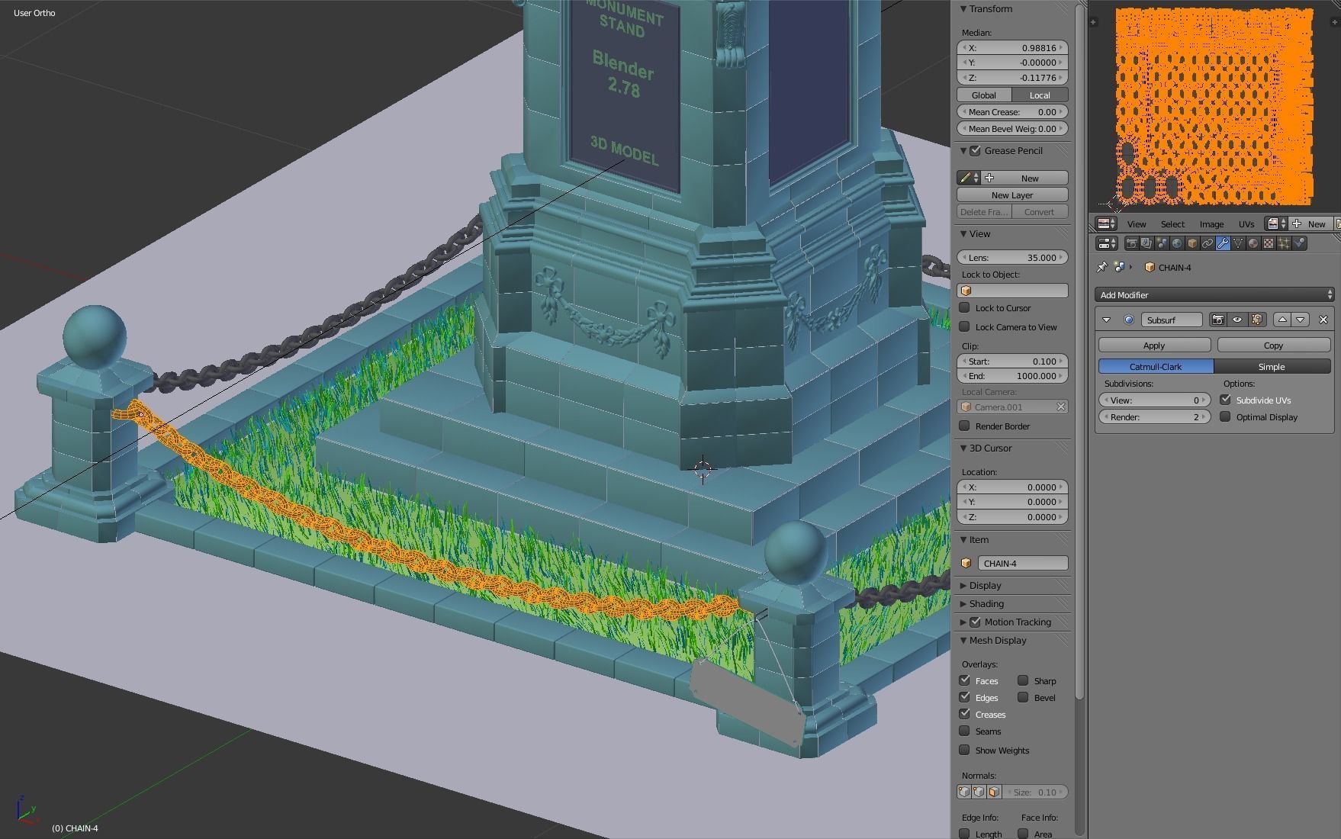This screenshot has width=1341, height=839.
Task: Click the Grease Pencil data browse pencil icon
Action: point(968,178)
